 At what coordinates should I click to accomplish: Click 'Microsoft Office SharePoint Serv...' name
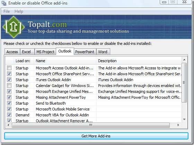tap(65, 74)
